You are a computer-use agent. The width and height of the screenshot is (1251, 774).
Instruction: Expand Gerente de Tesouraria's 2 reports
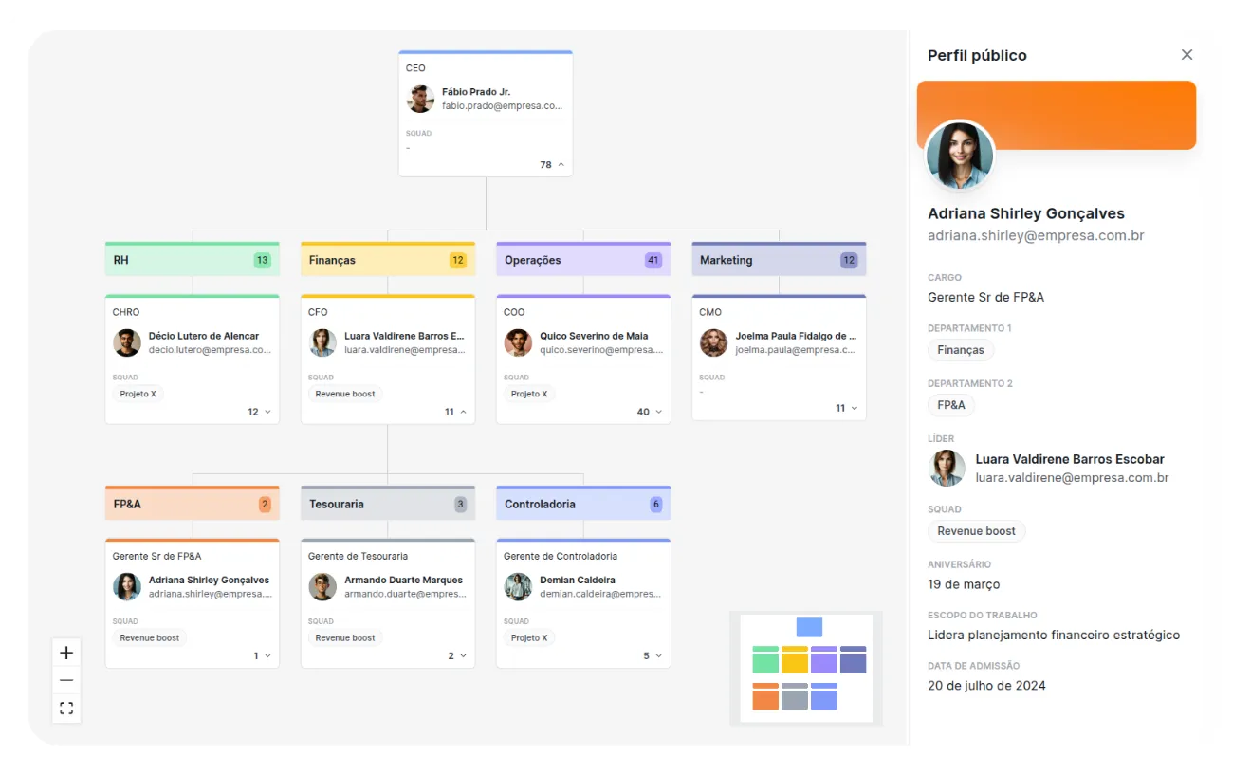(x=463, y=655)
